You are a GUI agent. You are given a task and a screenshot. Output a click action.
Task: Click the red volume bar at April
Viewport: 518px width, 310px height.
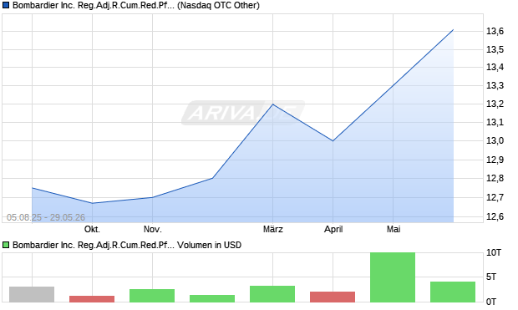coord(333,297)
